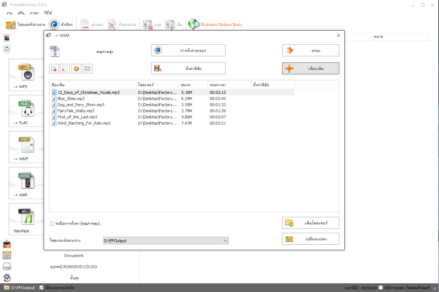Image resolution: width=439 pixels, height=292 pixels.
Task: Click the D:\FFOutput path in status bar
Action: (23, 288)
